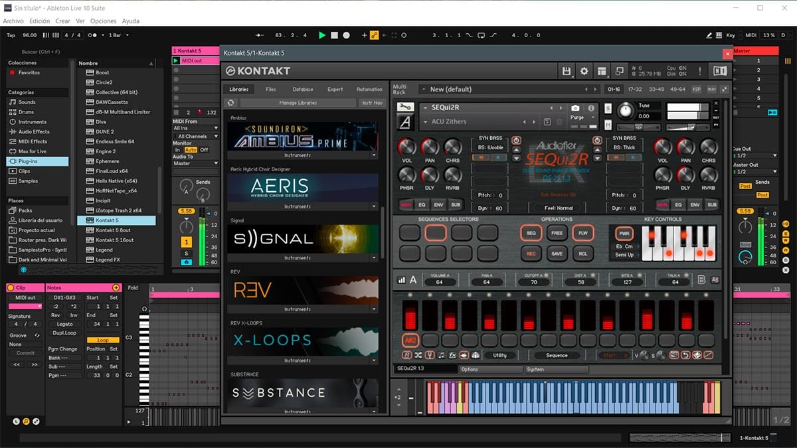Image resolution: width=797 pixels, height=448 pixels.
Task: Stop Ableton playback
Action: point(334,35)
